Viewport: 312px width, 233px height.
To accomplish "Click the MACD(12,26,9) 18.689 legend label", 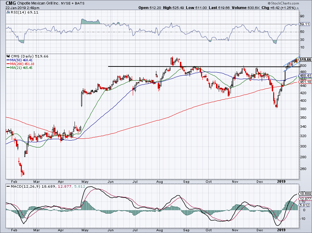I will 33,187.
